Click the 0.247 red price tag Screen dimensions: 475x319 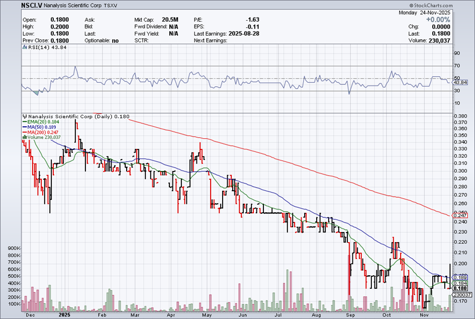tap(460, 215)
